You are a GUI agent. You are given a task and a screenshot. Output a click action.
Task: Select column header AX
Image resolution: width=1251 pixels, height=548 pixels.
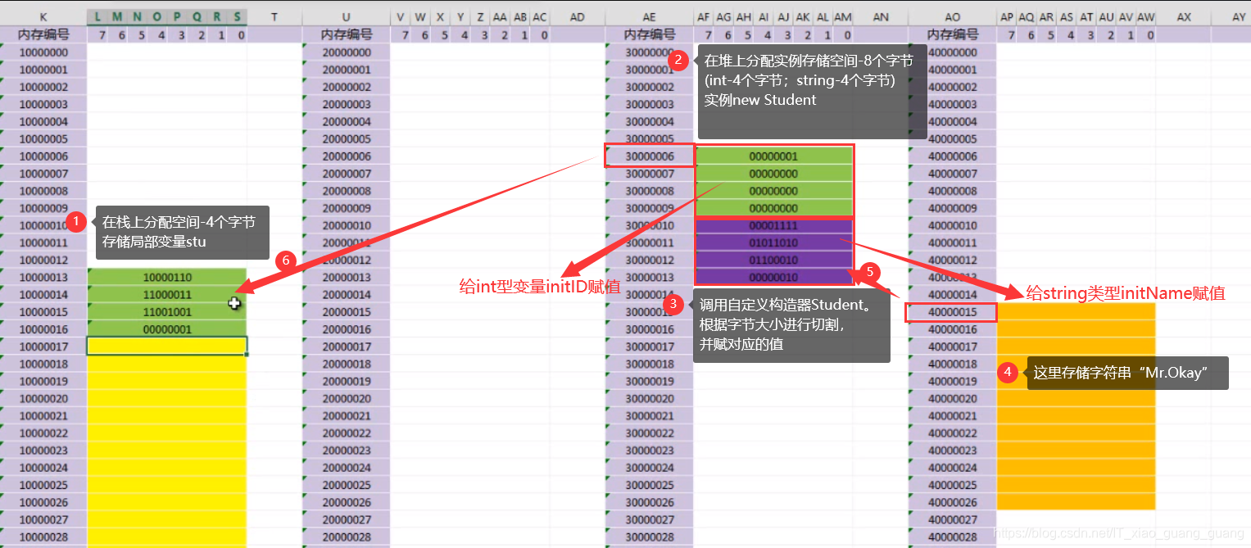[1184, 16]
